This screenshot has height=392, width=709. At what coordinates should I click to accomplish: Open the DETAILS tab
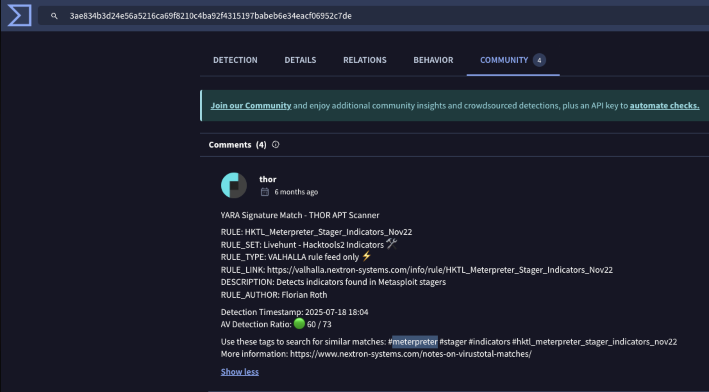pos(300,60)
